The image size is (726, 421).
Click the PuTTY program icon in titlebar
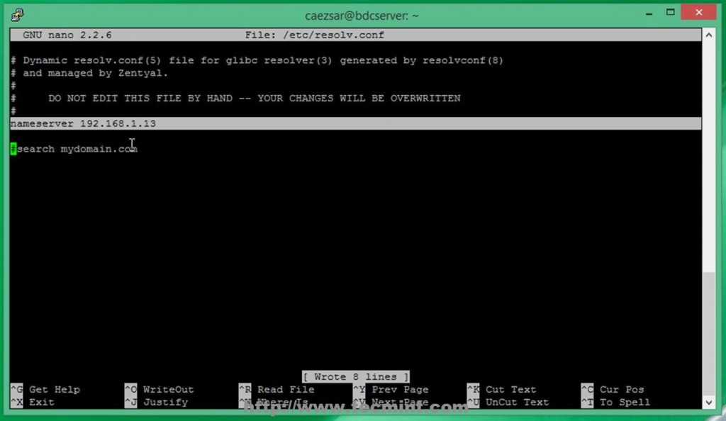[x=16, y=14]
